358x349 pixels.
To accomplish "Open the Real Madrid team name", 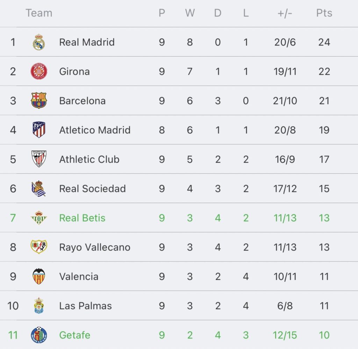I will pos(87,42).
